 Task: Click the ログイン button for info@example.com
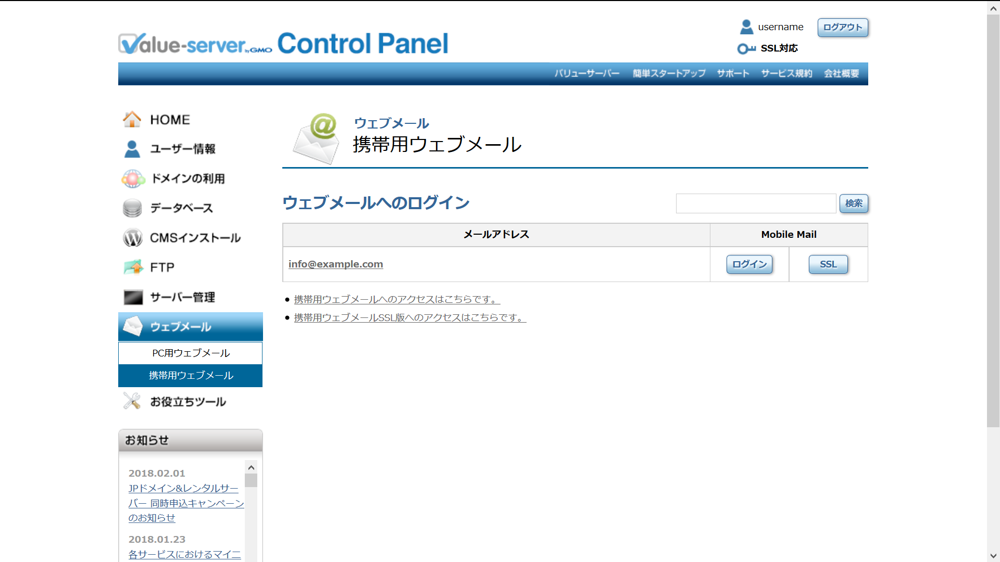coord(749,264)
